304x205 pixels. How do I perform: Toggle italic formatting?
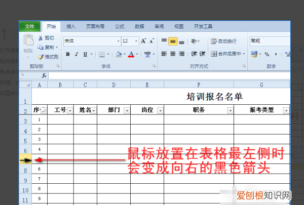coord(77,54)
